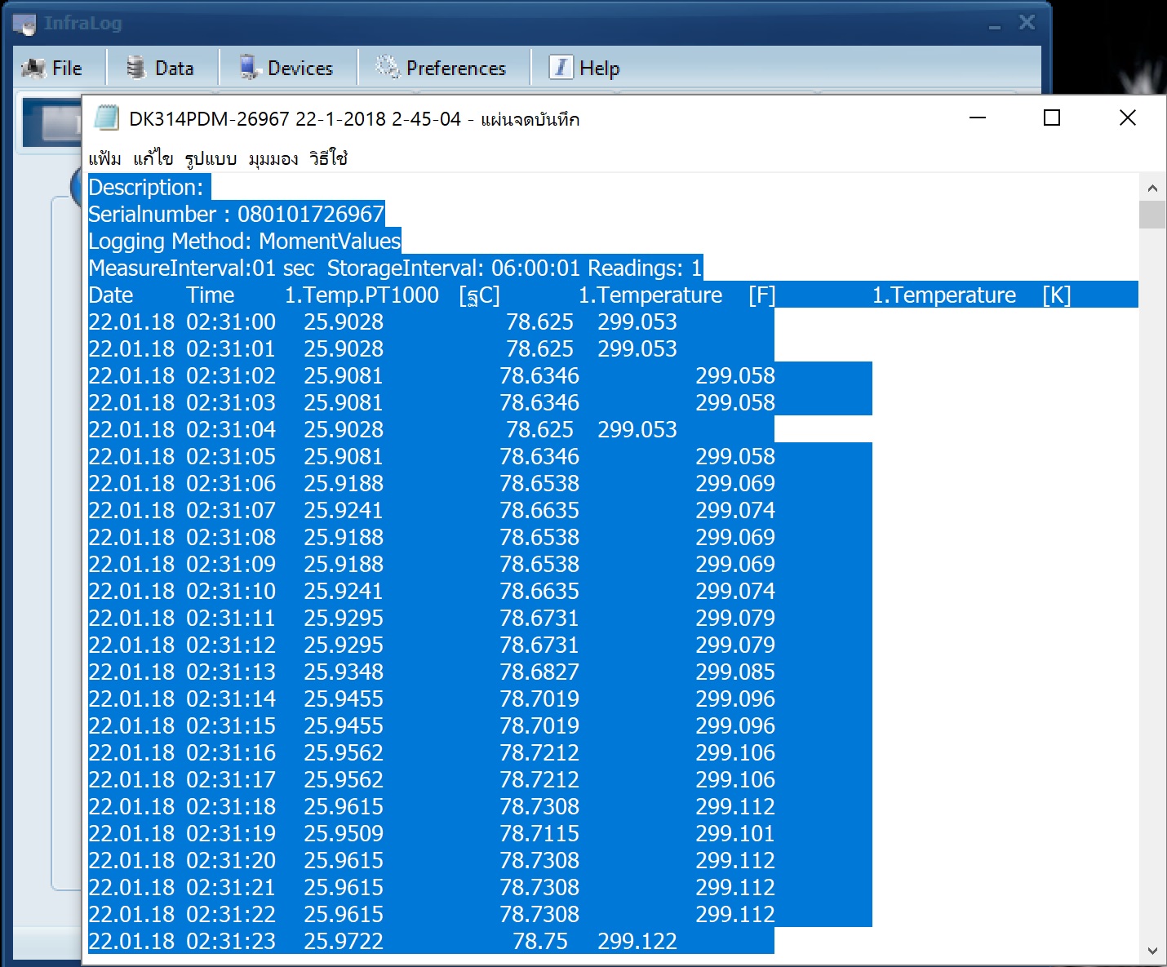Open Preferences with the gear icon
This screenshot has width=1167, height=967.
tap(442, 69)
